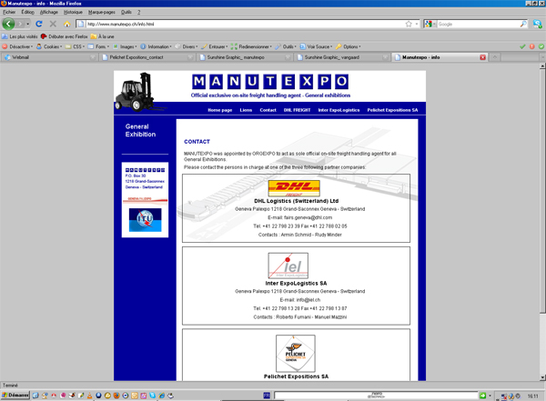Reload the page with the refresh icon
Viewport: 546px width, 401px height.
(x=39, y=24)
